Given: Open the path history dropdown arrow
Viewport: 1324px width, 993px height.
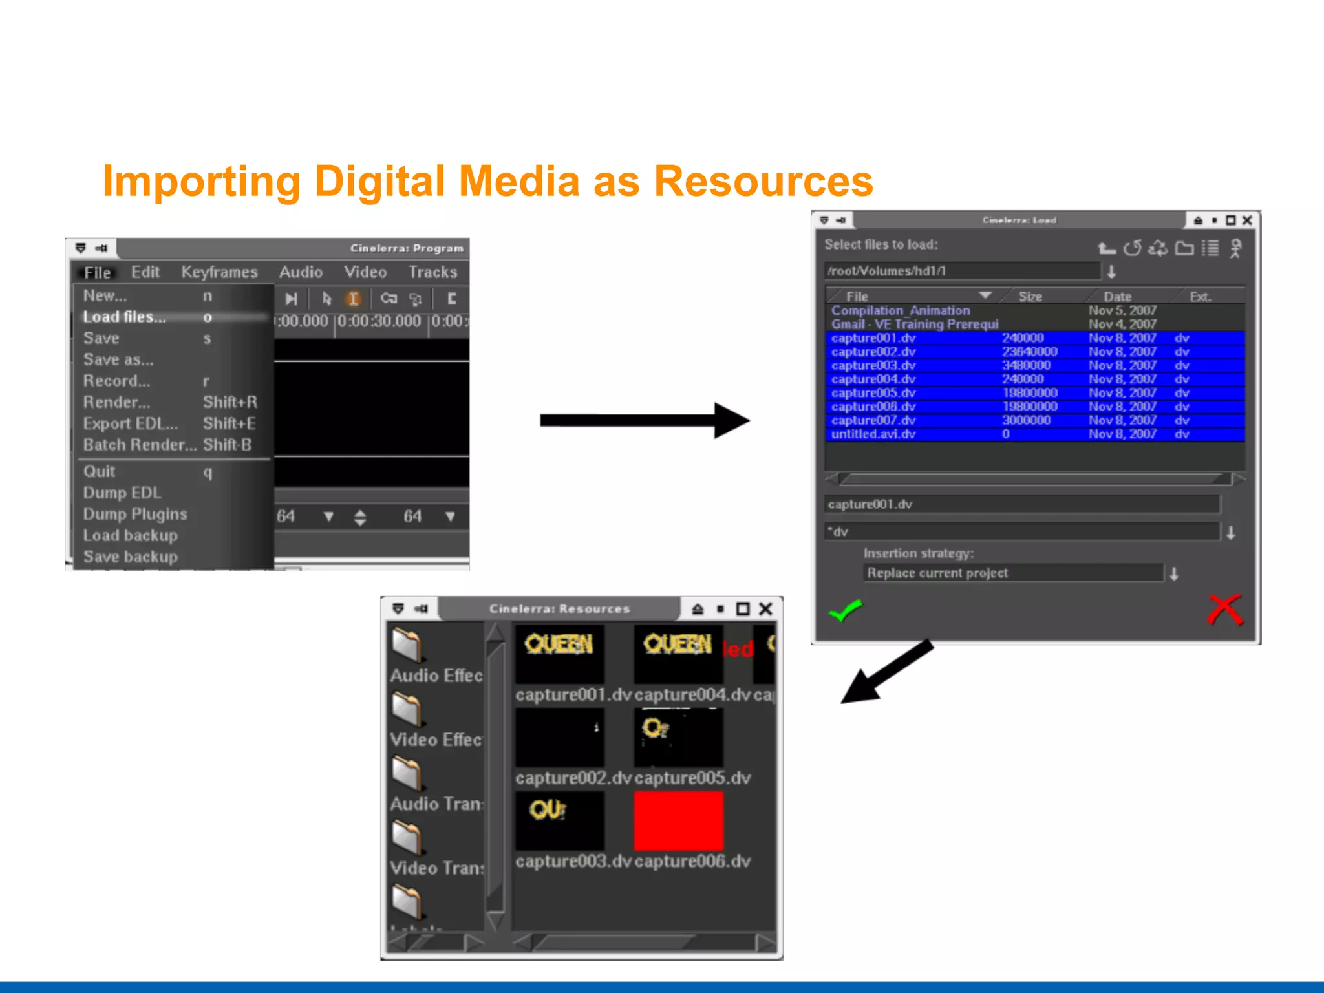Looking at the screenshot, I should point(1111,272).
